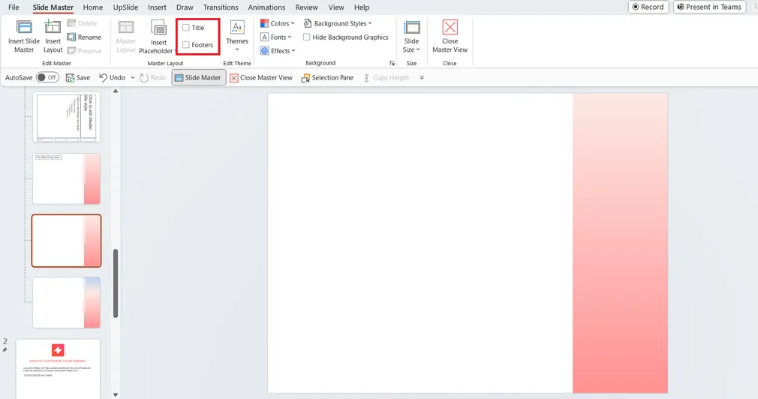Switch to the Draw tab
Viewport: 758px width, 399px height.
click(185, 7)
